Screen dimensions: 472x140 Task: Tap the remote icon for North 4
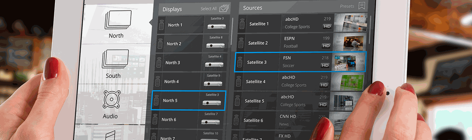[157, 81]
